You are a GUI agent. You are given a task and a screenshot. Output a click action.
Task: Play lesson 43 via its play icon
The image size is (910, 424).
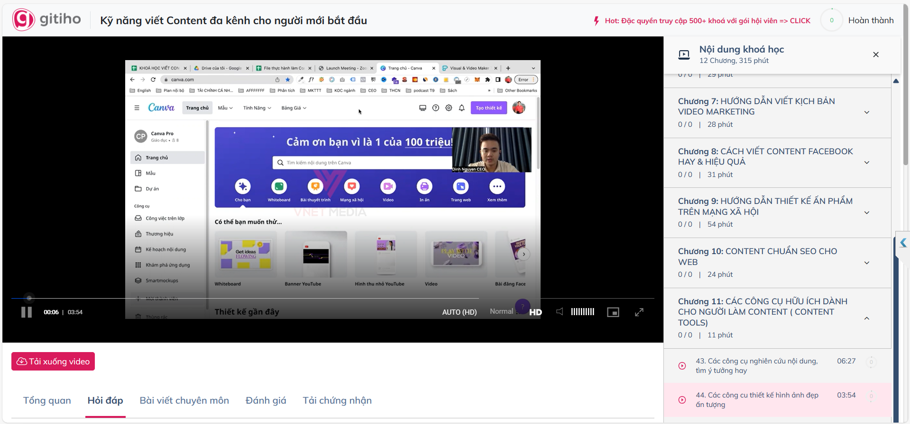682,366
